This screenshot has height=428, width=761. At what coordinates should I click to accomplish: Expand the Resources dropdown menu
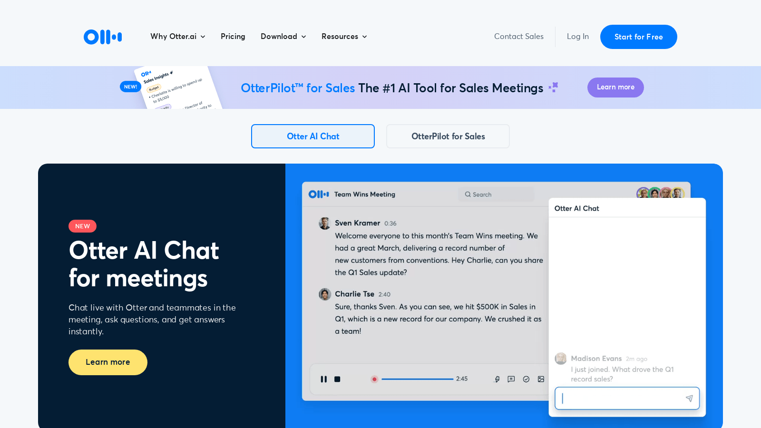(x=344, y=37)
